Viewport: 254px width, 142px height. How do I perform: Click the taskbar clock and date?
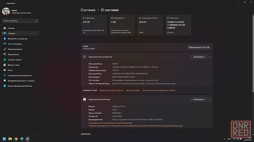coord(248,139)
